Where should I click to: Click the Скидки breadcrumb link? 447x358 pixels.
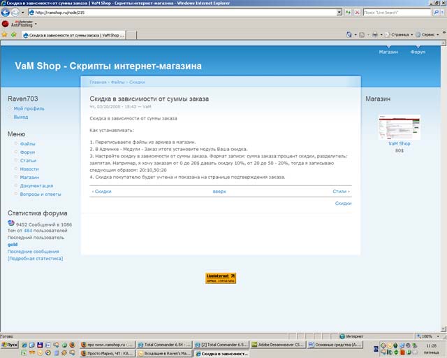(x=137, y=83)
